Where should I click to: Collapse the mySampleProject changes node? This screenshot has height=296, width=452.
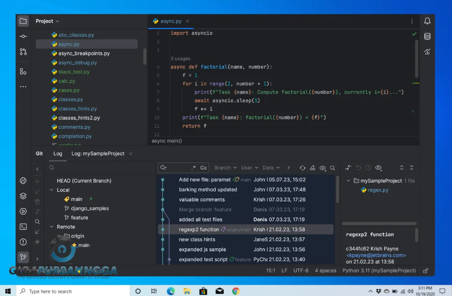point(348,181)
